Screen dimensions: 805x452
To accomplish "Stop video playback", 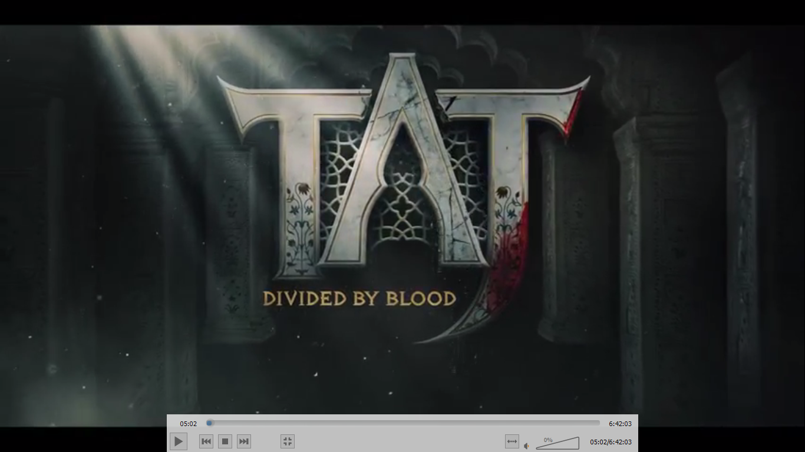I will (225, 441).
